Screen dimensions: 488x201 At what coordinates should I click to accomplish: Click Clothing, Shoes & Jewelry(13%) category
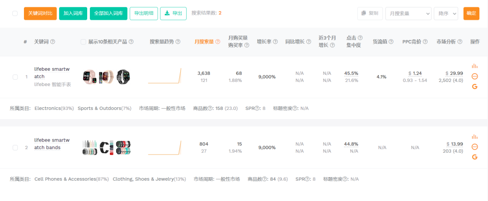[150, 179]
